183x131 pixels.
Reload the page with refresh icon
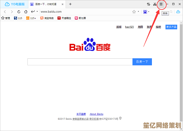tap(19, 12)
